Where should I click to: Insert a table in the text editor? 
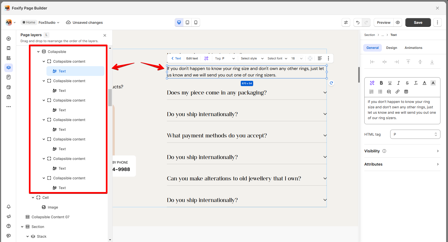click(x=406, y=92)
